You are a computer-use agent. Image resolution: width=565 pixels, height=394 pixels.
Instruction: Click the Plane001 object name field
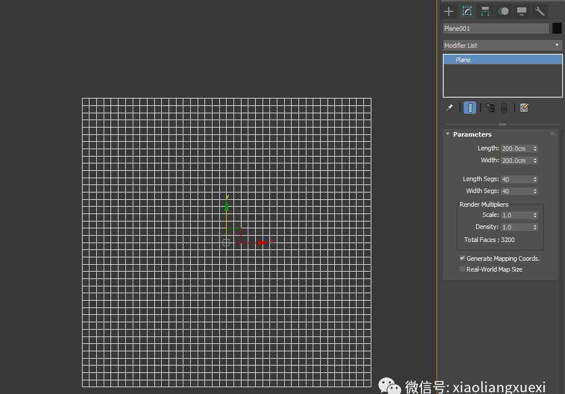click(x=496, y=28)
